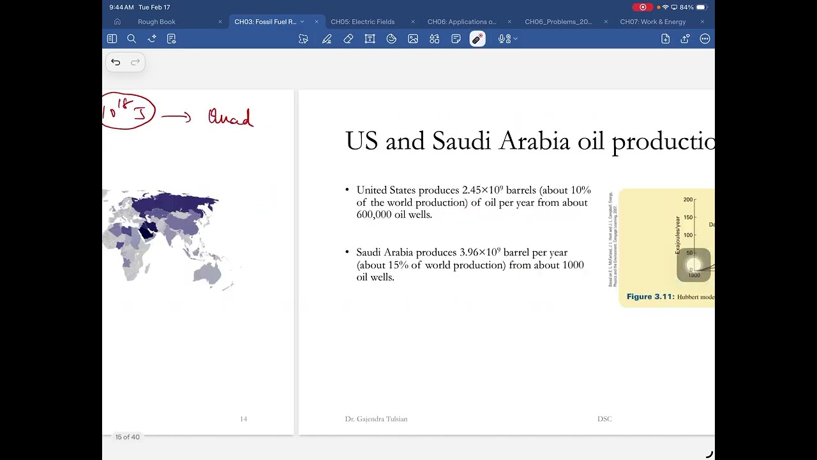Viewport: 817px width, 460px height.
Task: Select the eraser tool
Action: 349,39
